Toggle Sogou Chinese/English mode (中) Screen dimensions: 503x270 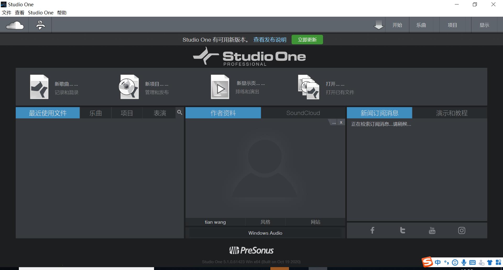pyautogui.click(x=438, y=262)
